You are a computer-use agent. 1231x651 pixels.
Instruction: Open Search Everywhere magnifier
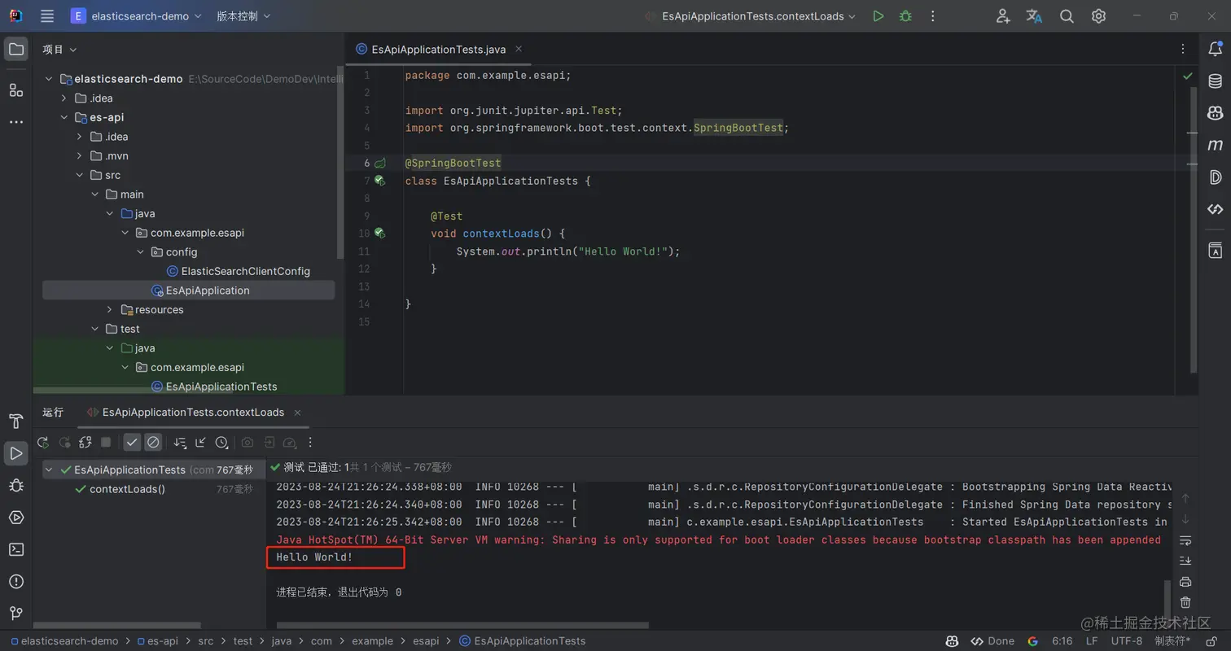pyautogui.click(x=1067, y=16)
